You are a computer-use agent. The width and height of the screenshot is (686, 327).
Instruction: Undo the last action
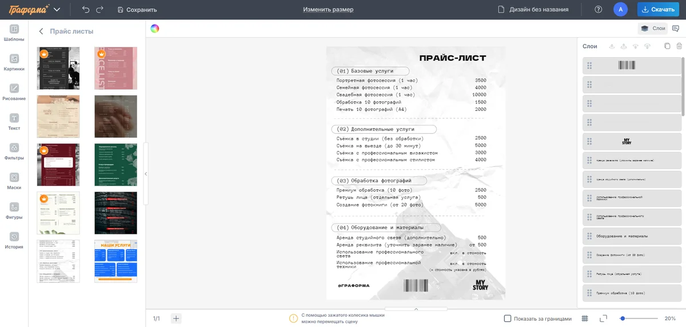pyautogui.click(x=86, y=9)
